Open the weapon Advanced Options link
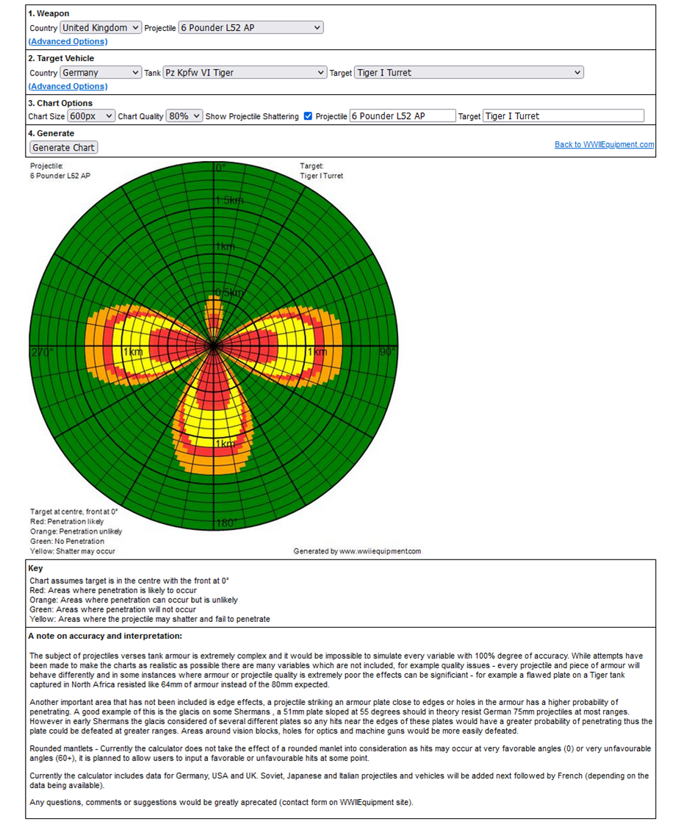684x838 pixels. click(x=68, y=42)
